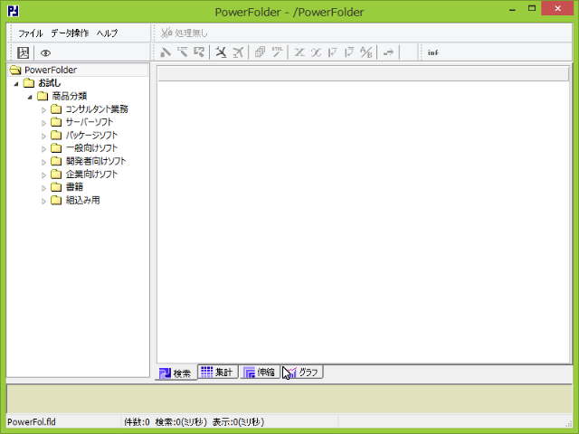Switch to the 検索 tab
Viewport: 579px width, 434px height.
coord(176,373)
